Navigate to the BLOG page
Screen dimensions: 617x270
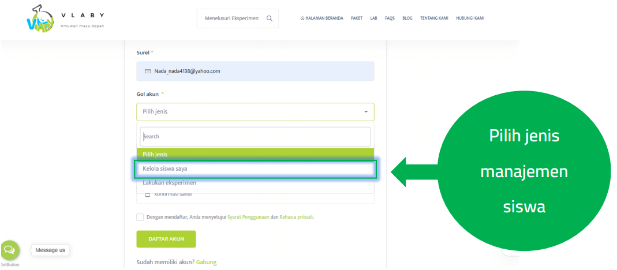click(x=407, y=18)
